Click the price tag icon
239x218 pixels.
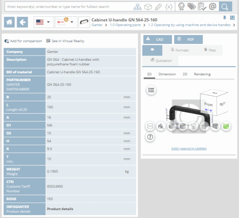[192, 7]
